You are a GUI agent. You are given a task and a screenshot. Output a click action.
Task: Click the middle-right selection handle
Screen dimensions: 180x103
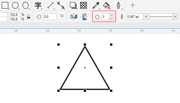[111, 68]
